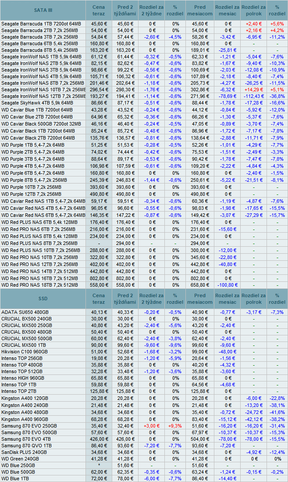Click +2,40 € half-year difference for Barracuda 1TB

tap(254, 24)
